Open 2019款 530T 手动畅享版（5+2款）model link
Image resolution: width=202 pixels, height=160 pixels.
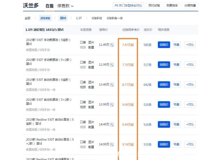[x=49, y=62]
